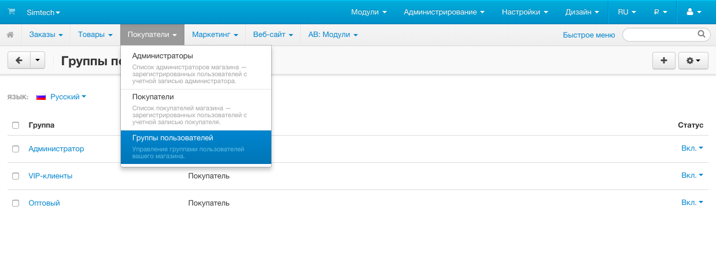Click Покупатель type in VIP-клиенты row

[x=209, y=176]
